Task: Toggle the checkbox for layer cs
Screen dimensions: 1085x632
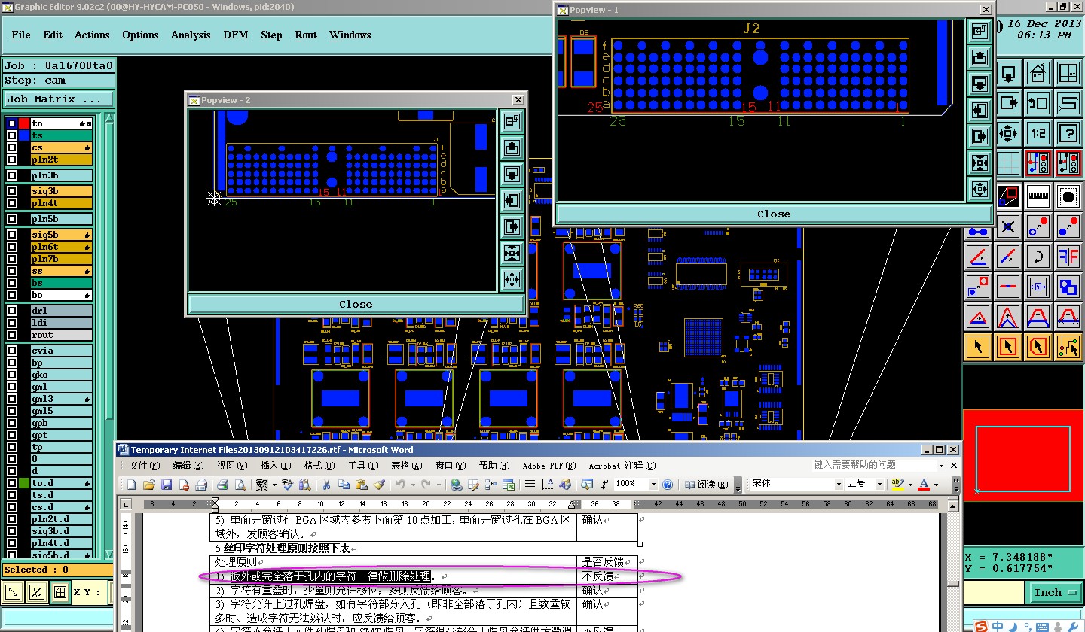Action: (x=12, y=147)
